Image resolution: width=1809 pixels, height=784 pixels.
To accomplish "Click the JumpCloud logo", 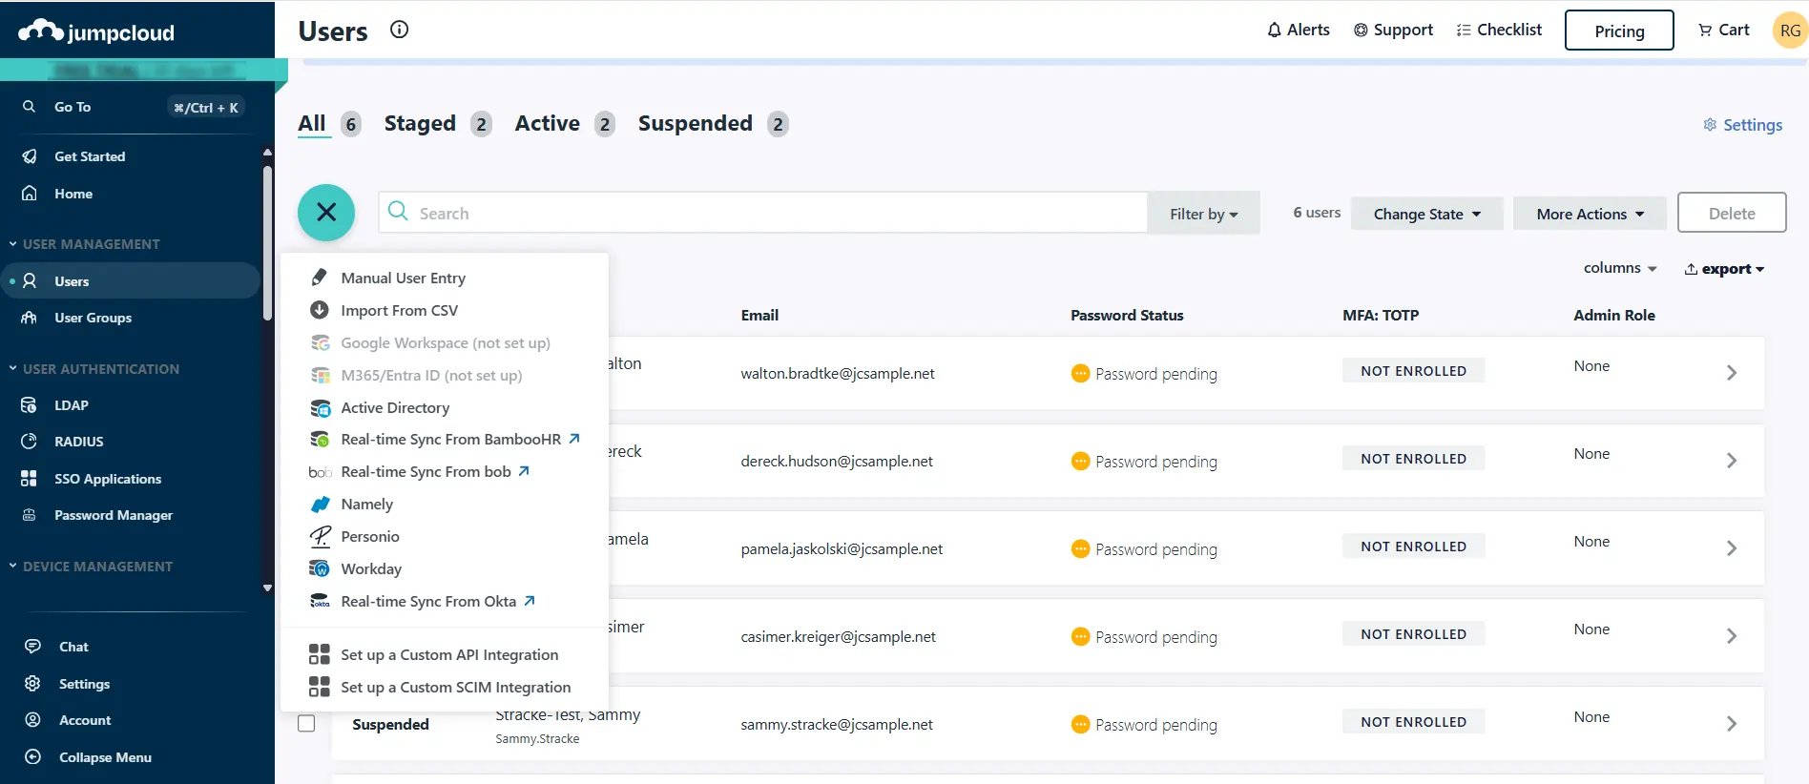I will tap(96, 31).
